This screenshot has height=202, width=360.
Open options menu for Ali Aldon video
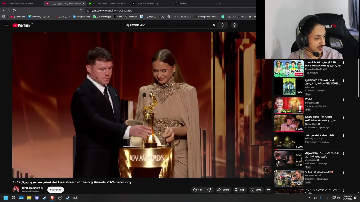[x=343, y=81]
